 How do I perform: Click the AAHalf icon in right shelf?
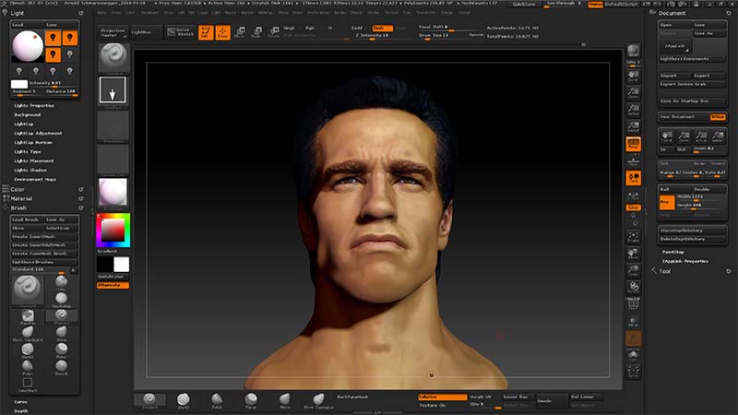pyautogui.click(x=634, y=126)
